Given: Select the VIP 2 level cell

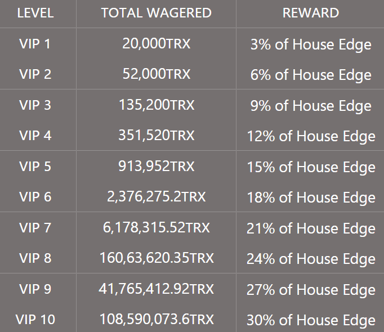Looking at the screenshot, I should (35, 74).
